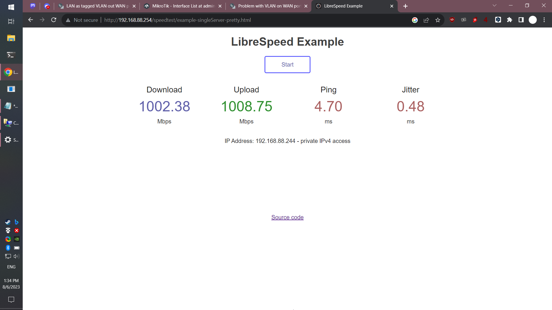Switch to LAN as tagged VLAN tab

click(x=97, y=6)
